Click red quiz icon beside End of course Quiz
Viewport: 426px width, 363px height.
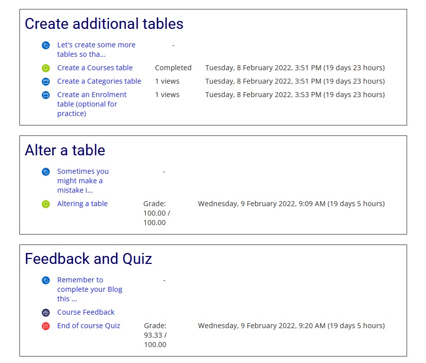coord(46,326)
